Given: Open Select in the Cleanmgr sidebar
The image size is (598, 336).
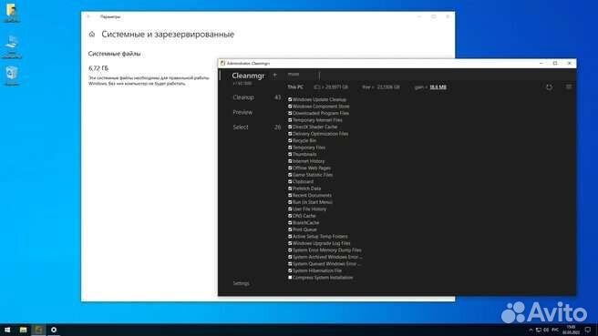Looking at the screenshot, I should [241, 127].
